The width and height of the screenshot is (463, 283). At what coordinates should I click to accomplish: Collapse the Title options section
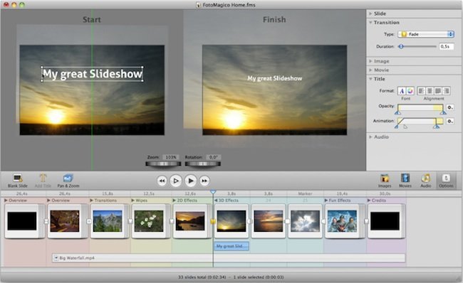(370, 79)
